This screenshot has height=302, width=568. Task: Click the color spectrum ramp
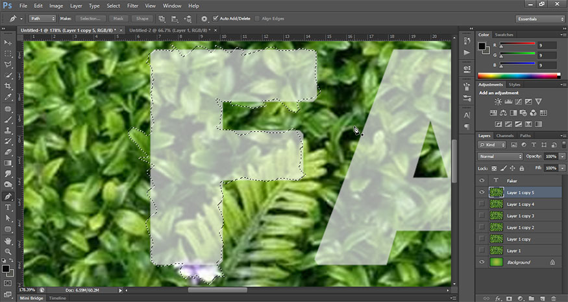point(520,76)
